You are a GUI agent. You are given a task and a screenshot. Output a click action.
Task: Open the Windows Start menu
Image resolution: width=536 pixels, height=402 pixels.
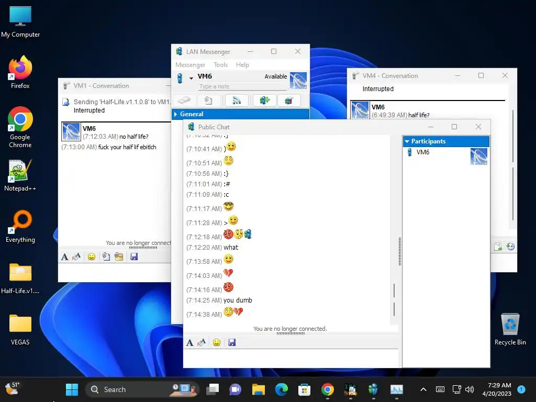point(72,389)
